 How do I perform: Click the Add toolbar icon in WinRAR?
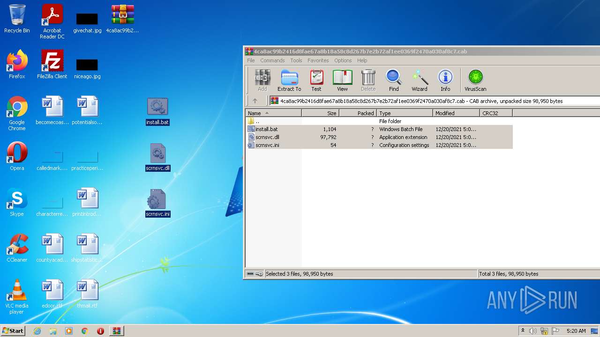(x=262, y=81)
